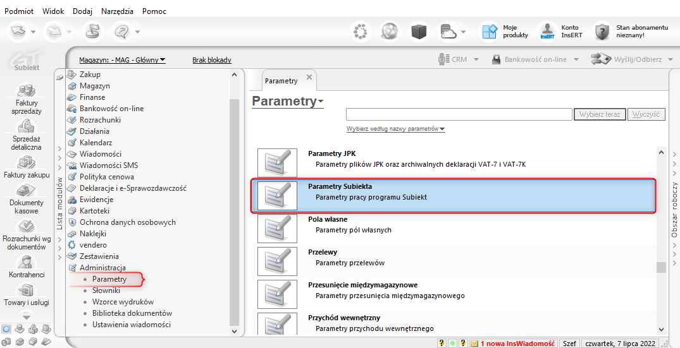Open Widok menu

[53, 11]
